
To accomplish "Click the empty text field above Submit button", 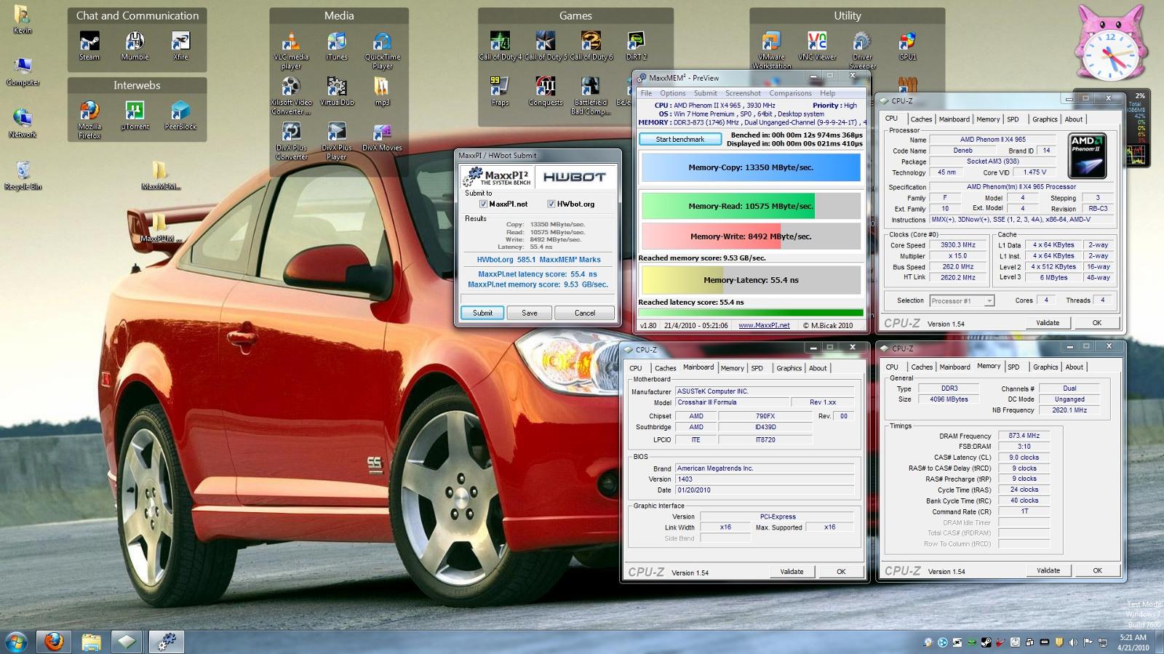I will (538, 299).
